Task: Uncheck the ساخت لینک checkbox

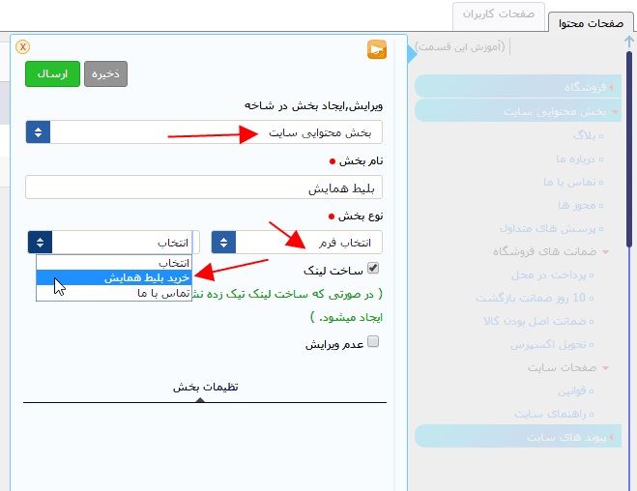Action: [x=373, y=269]
